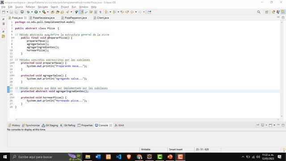Collapse the hornearPizza method fold marker
Viewport: 286px width, 161px height.
click(13, 97)
